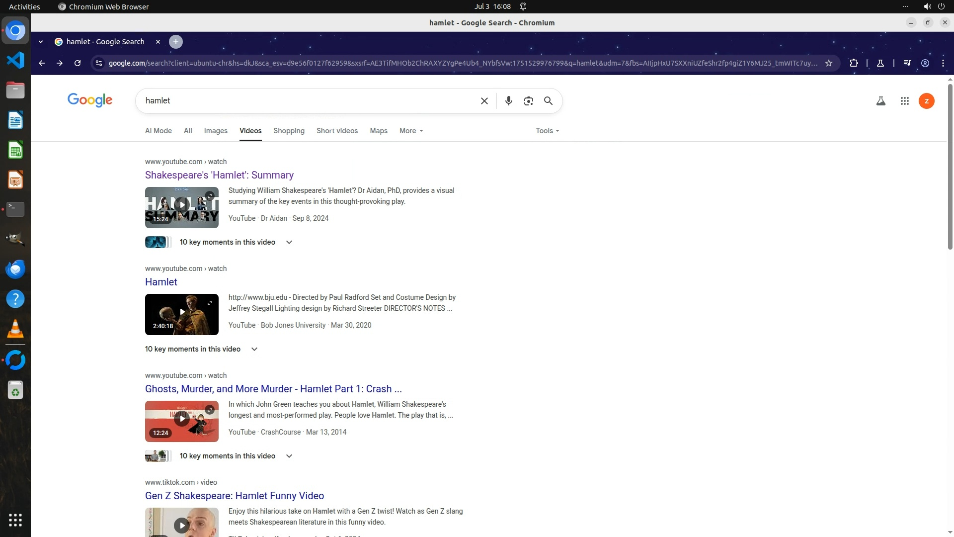
Task: Open the browser extensions puzzle icon
Action: click(x=854, y=63)
